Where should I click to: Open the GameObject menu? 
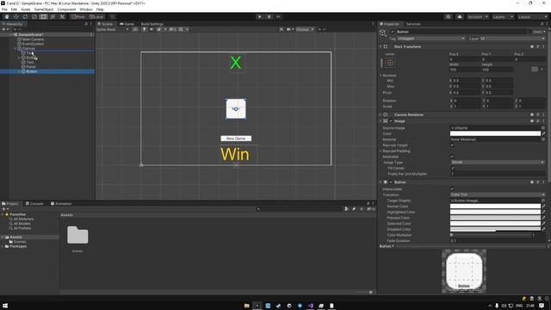(x=44, y=9)
